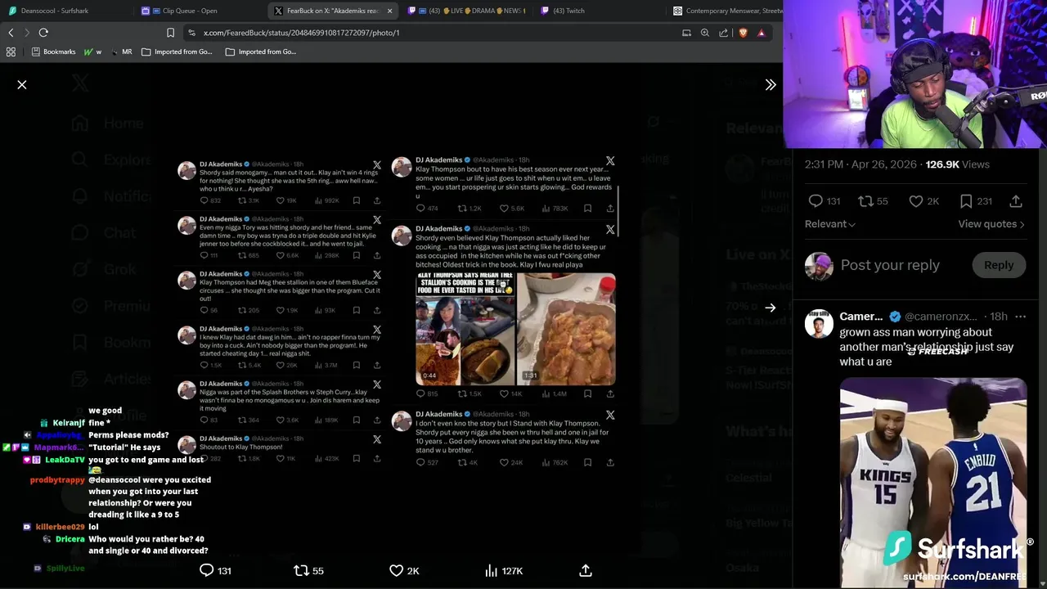Click the zoom magnifier icon in address bar

tap(705, 33)
